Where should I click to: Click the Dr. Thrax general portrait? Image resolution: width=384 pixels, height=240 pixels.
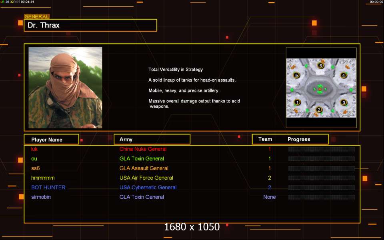pyautogui.click(x=65, y=88)
